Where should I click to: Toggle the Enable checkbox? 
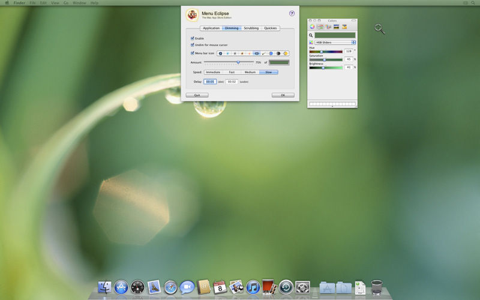[192, 38]
